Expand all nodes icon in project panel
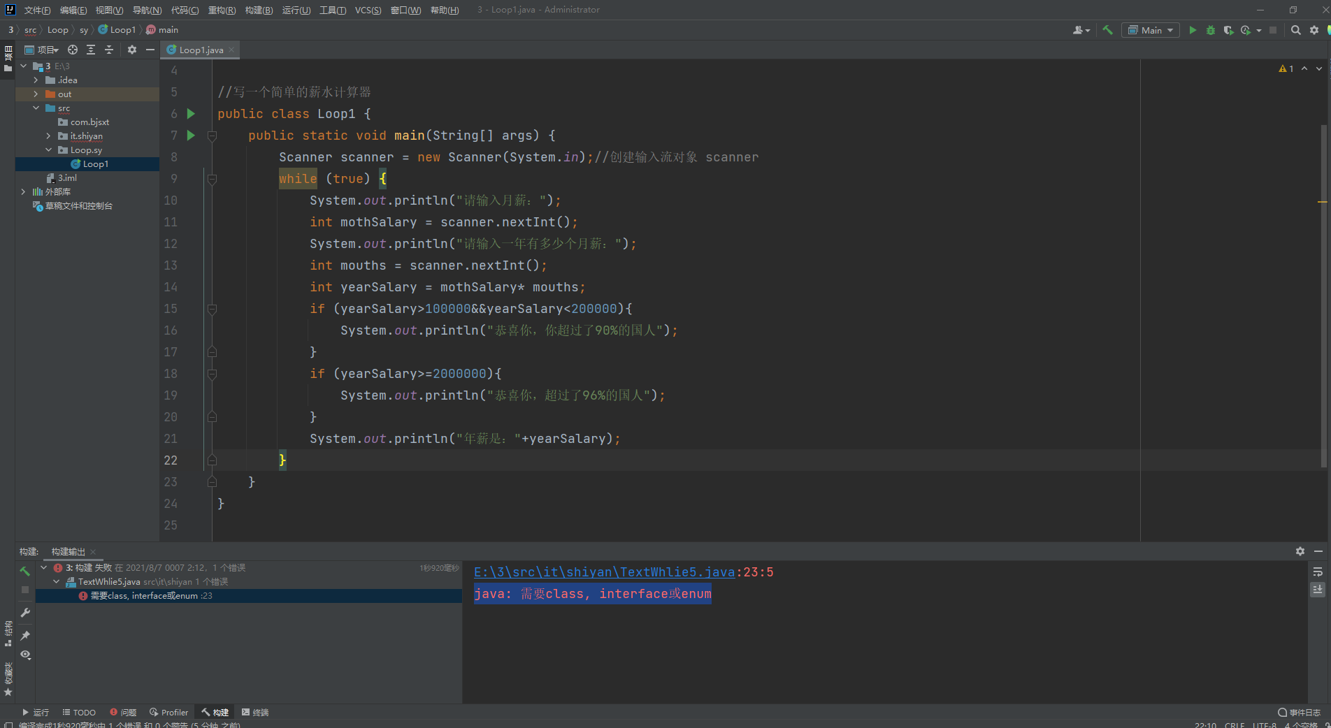This screenshot has height=728, width=1331. tap(91, 50)
